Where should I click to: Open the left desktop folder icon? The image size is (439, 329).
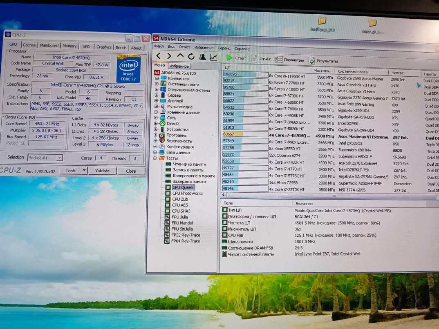(x=322, y=24)
